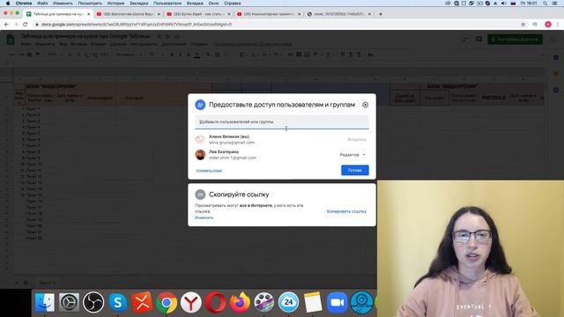
Task: Click the feedback link beside the Готово button
Action: point(209,170)
